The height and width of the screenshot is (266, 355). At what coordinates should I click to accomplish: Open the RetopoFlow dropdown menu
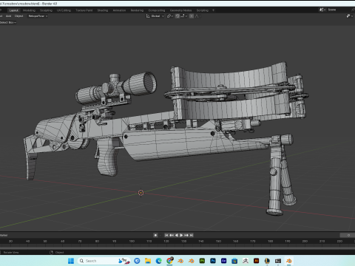pos(38,16)
